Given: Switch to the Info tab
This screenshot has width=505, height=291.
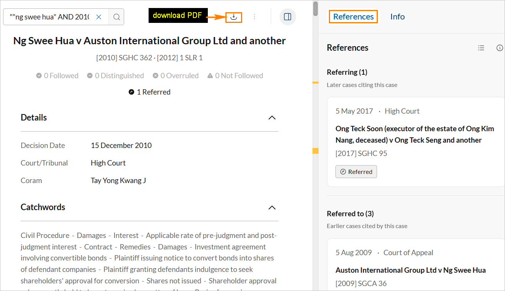Looking at the screenshot, I should point(397,17).
